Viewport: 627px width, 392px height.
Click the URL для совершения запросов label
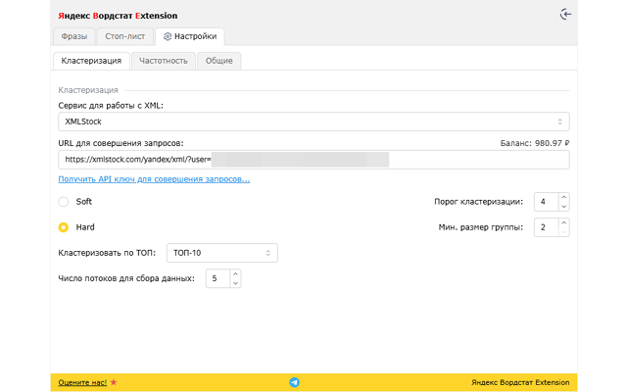click(121, 143)
